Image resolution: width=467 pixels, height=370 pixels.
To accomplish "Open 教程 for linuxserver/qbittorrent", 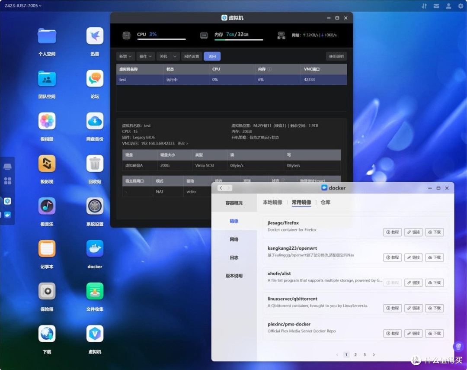I will coord(393,308).
